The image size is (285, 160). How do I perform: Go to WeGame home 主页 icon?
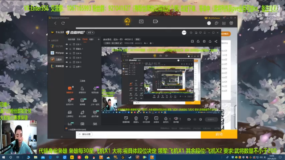(127, 21)
